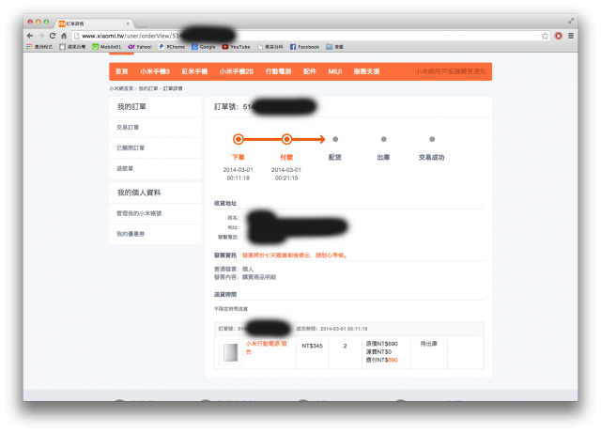Open the Mobile01 bookmark
601x433 pixels.
(x=106, y=47)
